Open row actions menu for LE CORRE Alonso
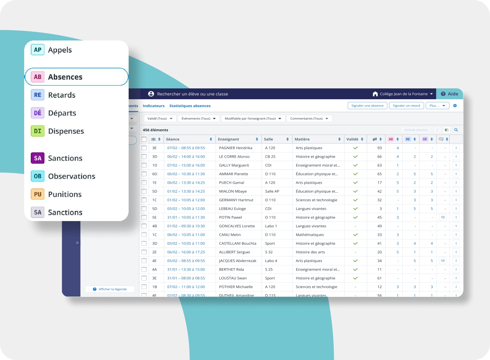The width and height of the screenshot is (490, 360). click(456, 156)
